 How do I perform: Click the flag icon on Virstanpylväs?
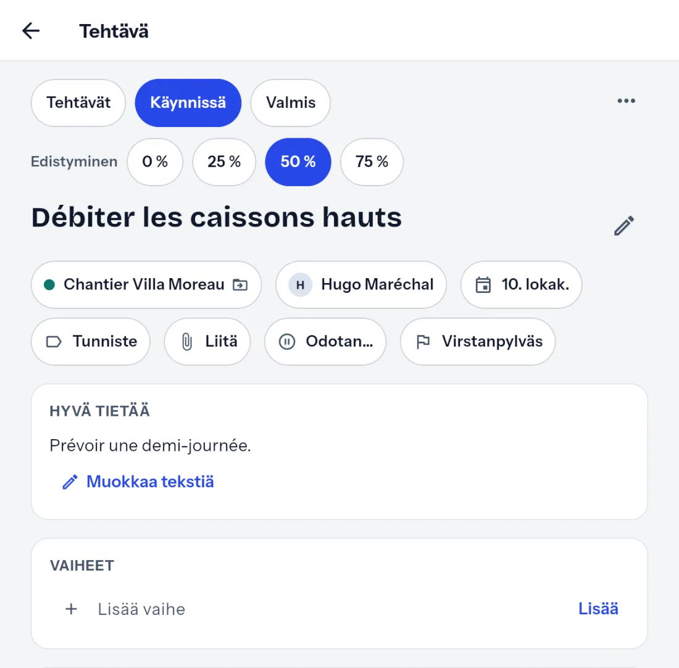(423, 342)
